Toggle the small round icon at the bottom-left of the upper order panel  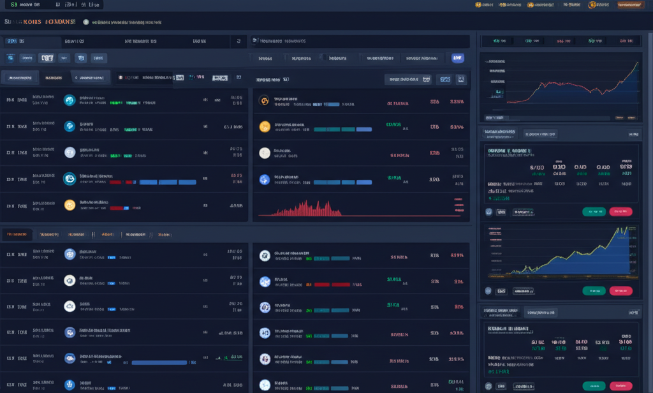489,212
